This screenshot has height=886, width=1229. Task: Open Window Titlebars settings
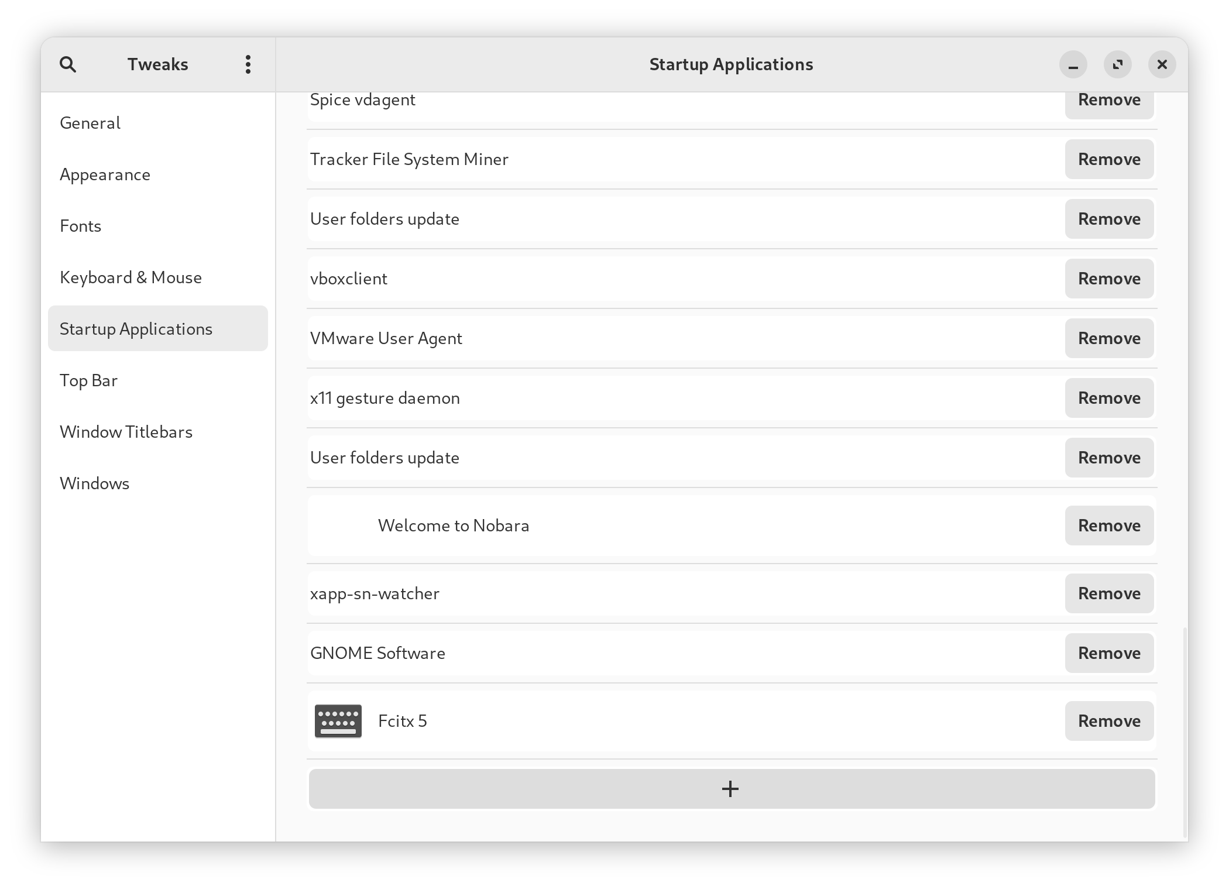(x=126, y=432)
